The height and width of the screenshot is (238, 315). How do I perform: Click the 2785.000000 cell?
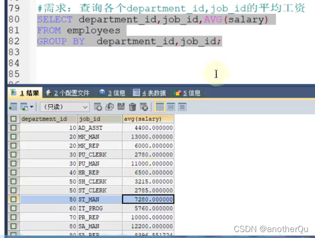(148, 190)
